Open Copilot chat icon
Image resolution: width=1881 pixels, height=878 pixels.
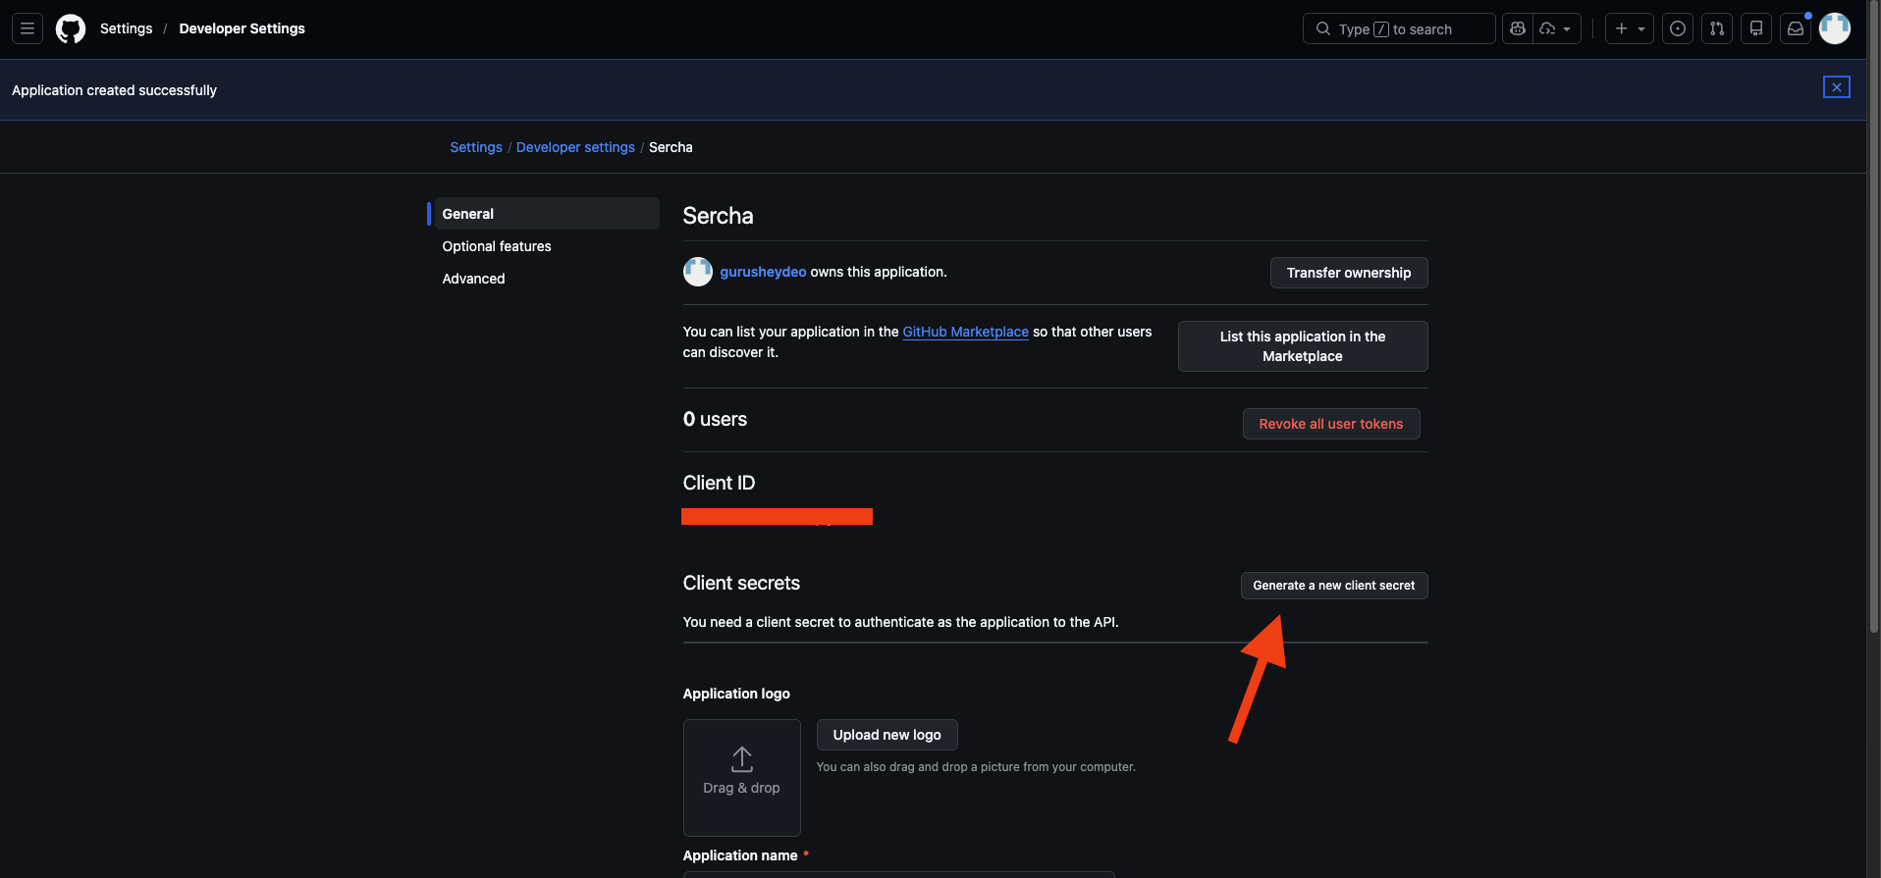[1518, 28]
